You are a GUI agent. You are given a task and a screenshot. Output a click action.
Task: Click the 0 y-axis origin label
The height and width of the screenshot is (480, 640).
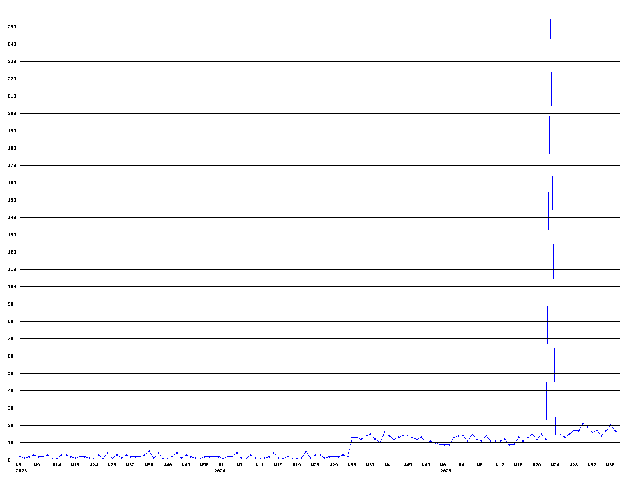point(9,460)
